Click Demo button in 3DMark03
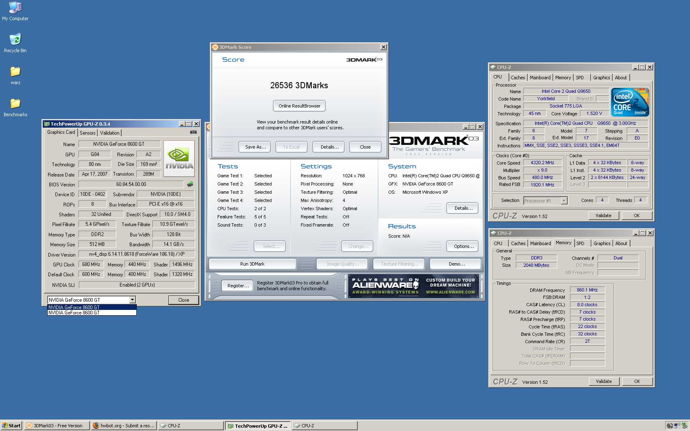This screenshot has width=690, height=431. (x=456, y=264)
